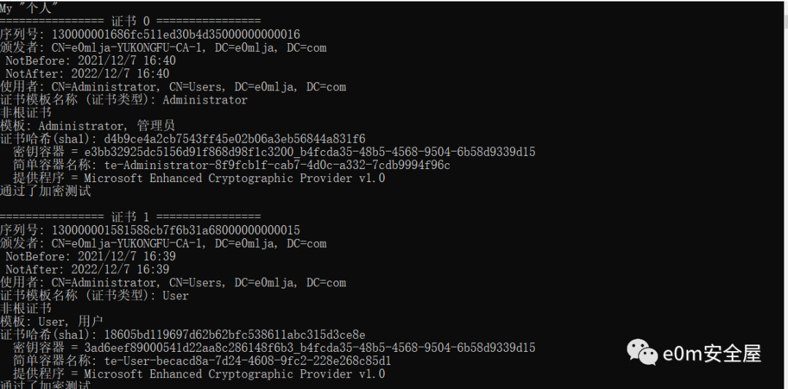This screenshot has width=788, height=389.
Task: Click the te-Administrator simple container name
Action: point(277,165)
